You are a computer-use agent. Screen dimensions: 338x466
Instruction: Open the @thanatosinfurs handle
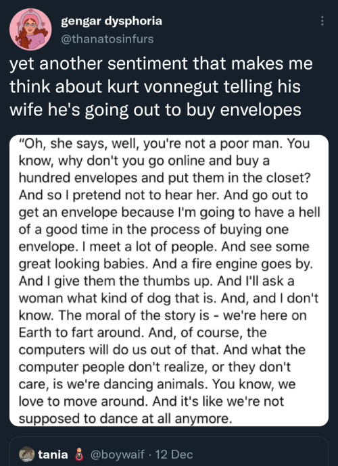pos(107,39)
